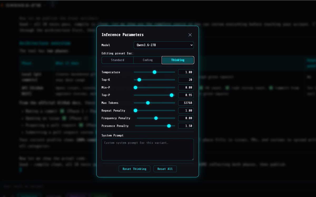This screenshot has height=197, width=316.
Task: Click the Max Tokens slider handle
Action: tap(148, 103)
